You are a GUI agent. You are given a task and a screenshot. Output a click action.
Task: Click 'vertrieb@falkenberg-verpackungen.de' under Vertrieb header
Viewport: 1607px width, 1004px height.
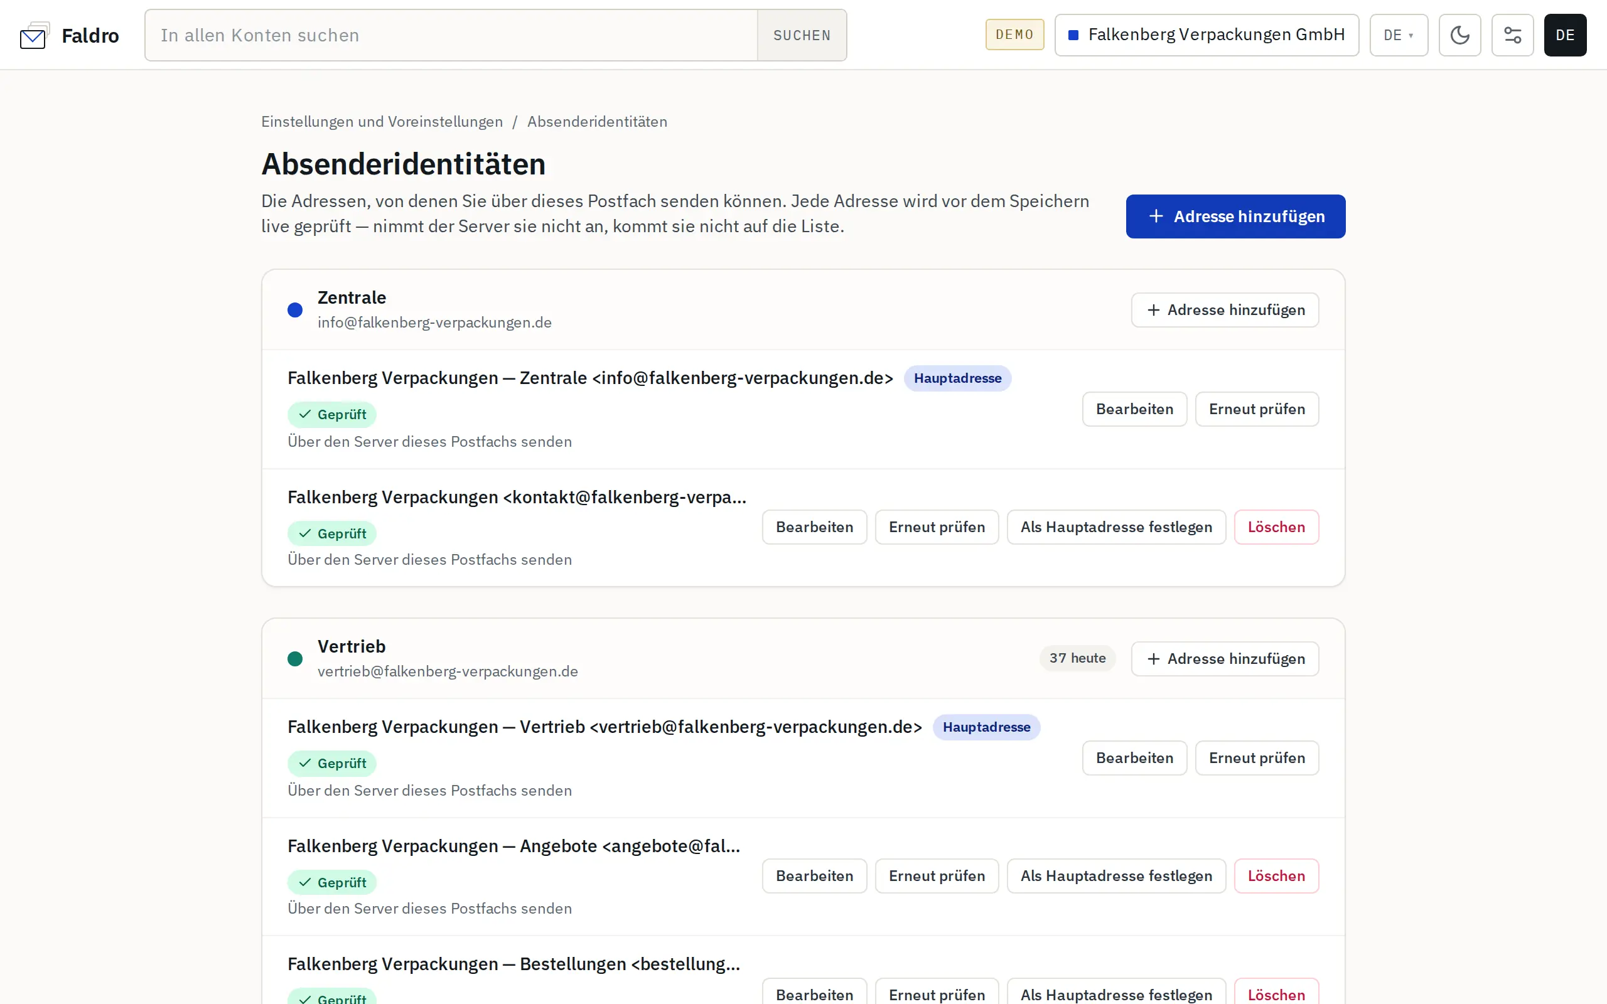point(448,671)
